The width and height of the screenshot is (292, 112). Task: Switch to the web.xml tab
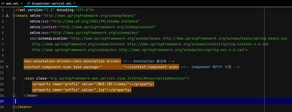coord(12,3)
